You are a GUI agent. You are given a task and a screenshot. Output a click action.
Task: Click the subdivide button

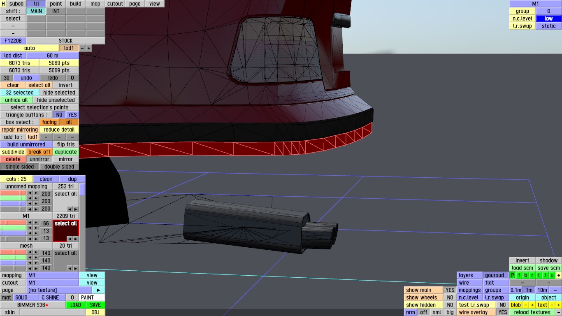(x=13, y=152)
